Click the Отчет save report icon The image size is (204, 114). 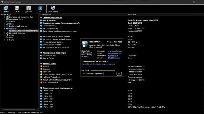pyautogui.click(x=17, y=9)
